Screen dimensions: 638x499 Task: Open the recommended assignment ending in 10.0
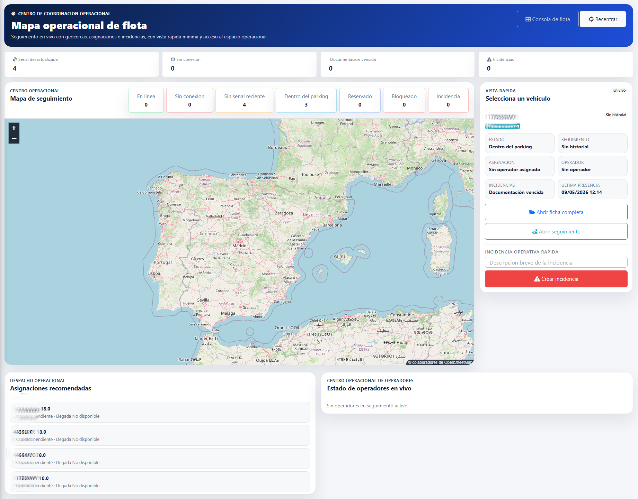[160, 482]
